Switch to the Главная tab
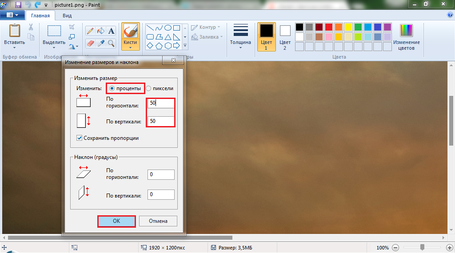The width and height of the screenshot is (455, 253). click(x=40, y=16)
